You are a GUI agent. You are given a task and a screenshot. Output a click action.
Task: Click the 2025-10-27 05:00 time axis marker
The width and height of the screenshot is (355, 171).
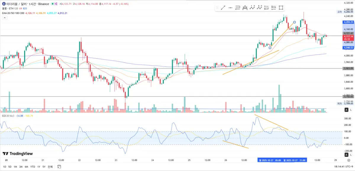[x=270, y=160]
